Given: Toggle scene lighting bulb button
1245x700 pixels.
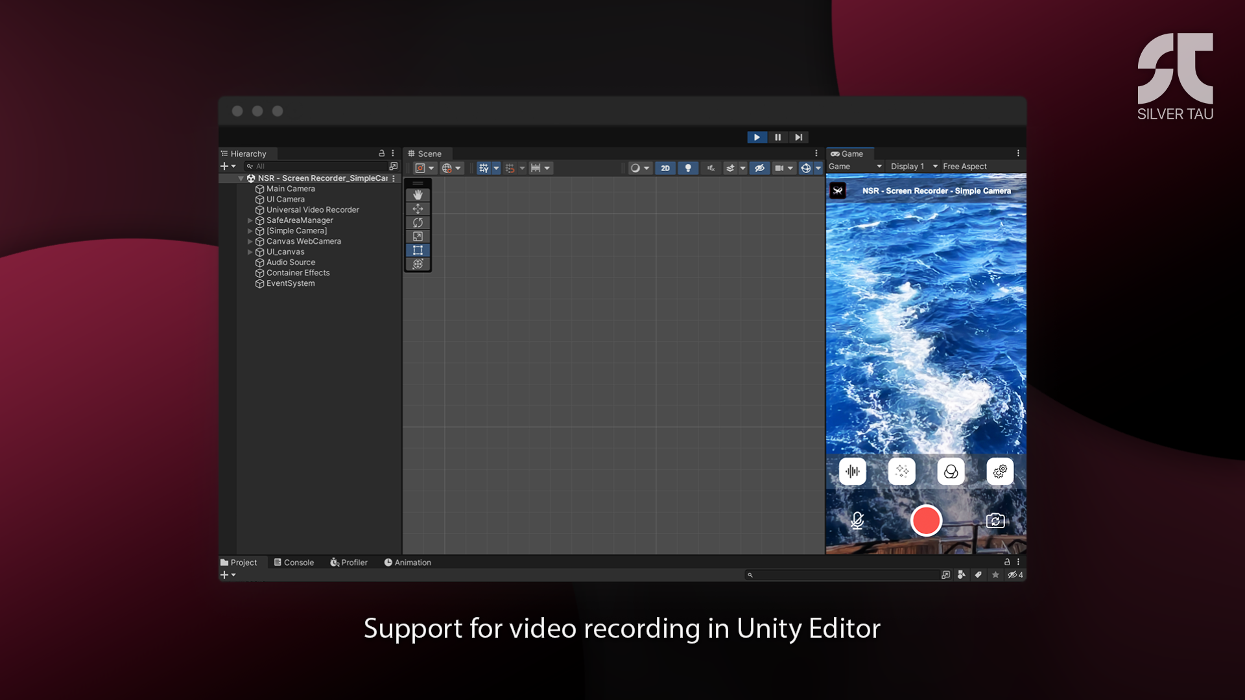Looking at the screenshot, I should [x=688, y=168].
